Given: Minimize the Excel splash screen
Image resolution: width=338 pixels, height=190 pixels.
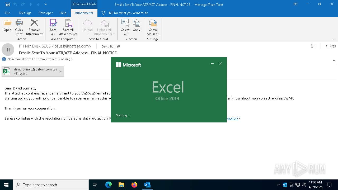Looking at the screenshot, I should 212,64.
